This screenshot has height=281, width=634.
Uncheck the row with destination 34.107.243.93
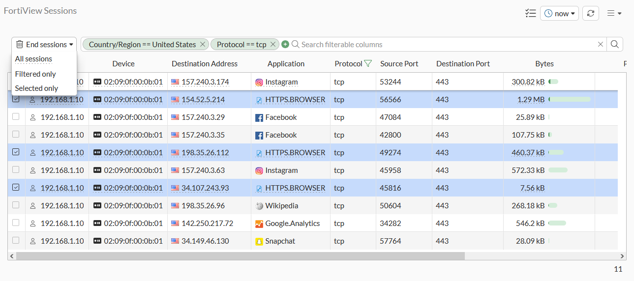tap(16, 188)
